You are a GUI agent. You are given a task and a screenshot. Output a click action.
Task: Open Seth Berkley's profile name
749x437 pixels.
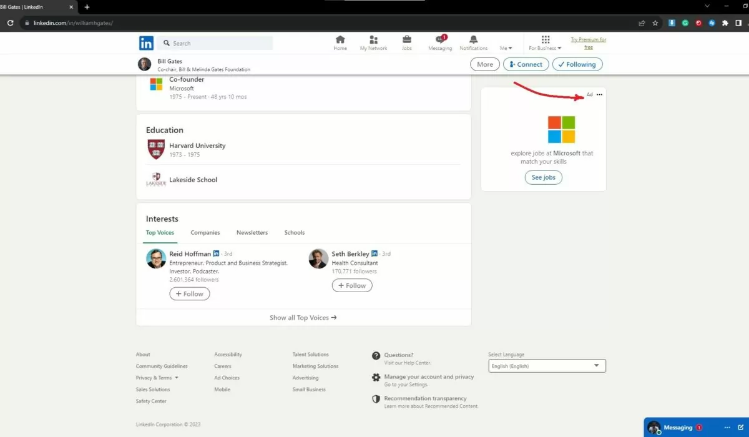click(350, 254)
